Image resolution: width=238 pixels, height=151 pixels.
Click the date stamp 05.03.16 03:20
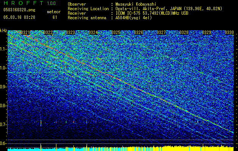(19, 17)
